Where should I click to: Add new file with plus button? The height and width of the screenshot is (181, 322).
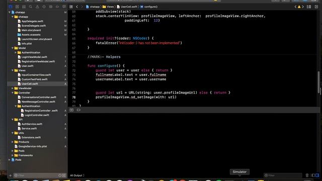coord(10,175)
